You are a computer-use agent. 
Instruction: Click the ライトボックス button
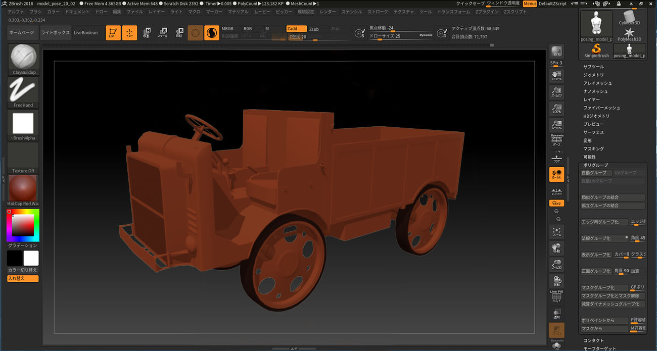(56, 32)
